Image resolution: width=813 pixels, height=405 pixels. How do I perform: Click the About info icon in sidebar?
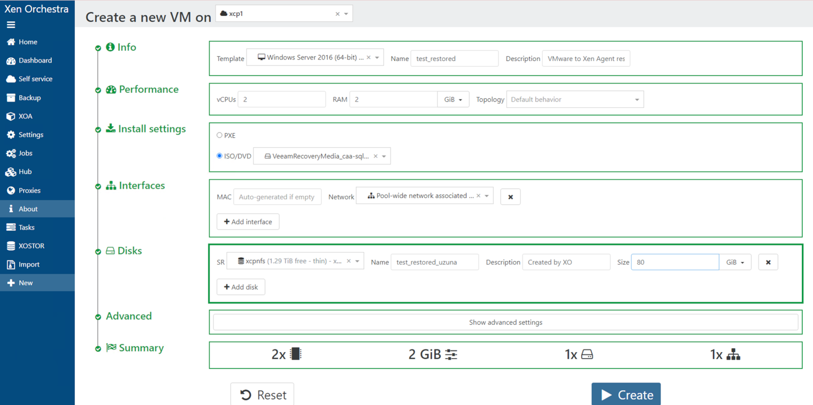[x=11, y=209]
